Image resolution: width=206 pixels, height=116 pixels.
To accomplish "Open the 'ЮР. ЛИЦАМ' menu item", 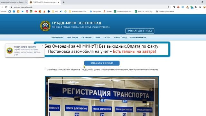I will point(87,37).
